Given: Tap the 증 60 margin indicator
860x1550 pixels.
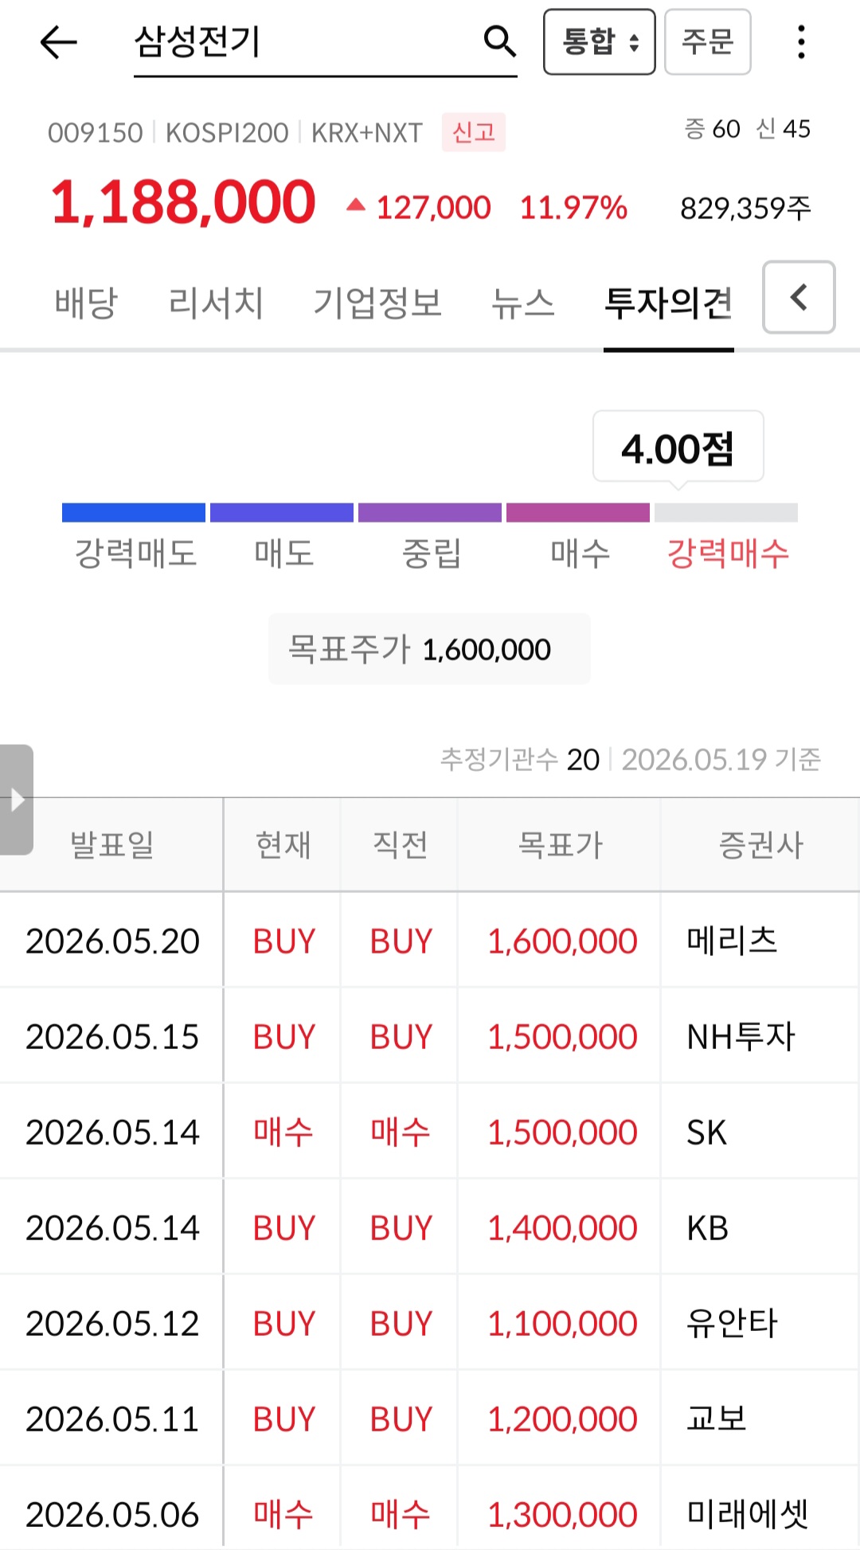Looking at the screenshot, I should pyautogui.click(x=712, y=129).
